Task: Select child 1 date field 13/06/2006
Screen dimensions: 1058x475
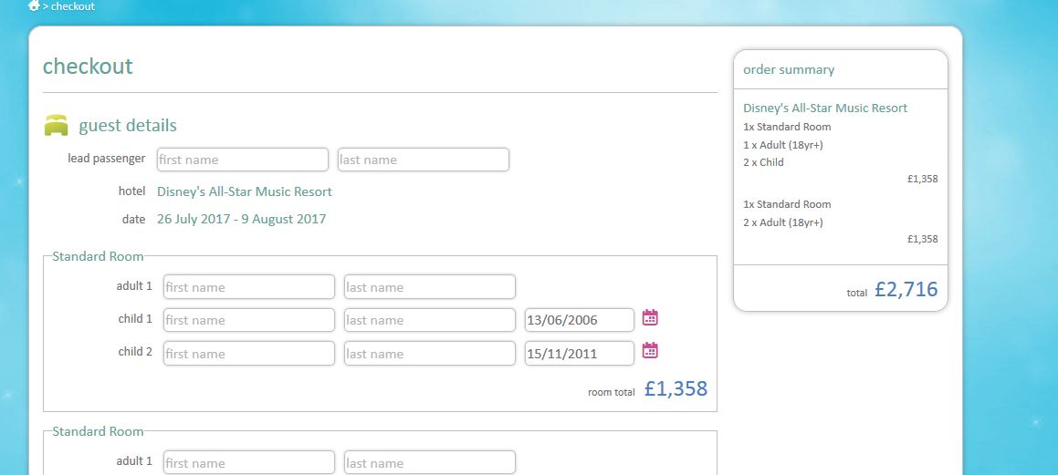Action: click(x=580, y=320)
